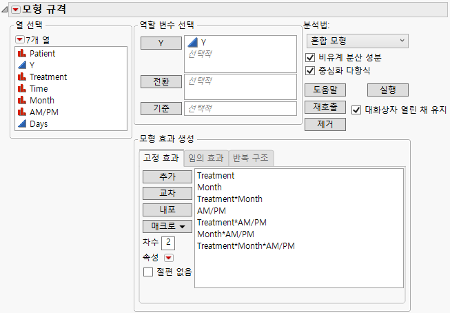Switch to the 고정 효과 tab
Screen dimensions: 450x313
(161, 158)
